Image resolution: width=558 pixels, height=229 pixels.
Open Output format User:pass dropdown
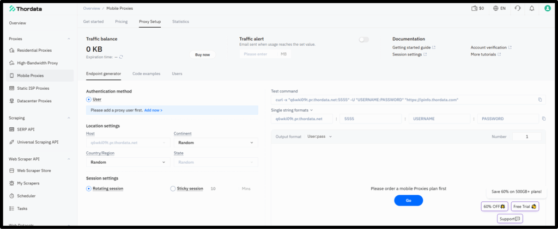click(x=319, y=137)
